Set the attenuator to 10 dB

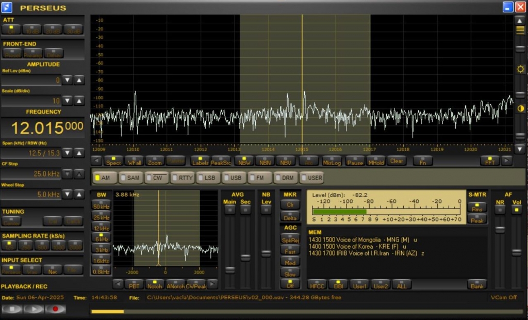32,29
